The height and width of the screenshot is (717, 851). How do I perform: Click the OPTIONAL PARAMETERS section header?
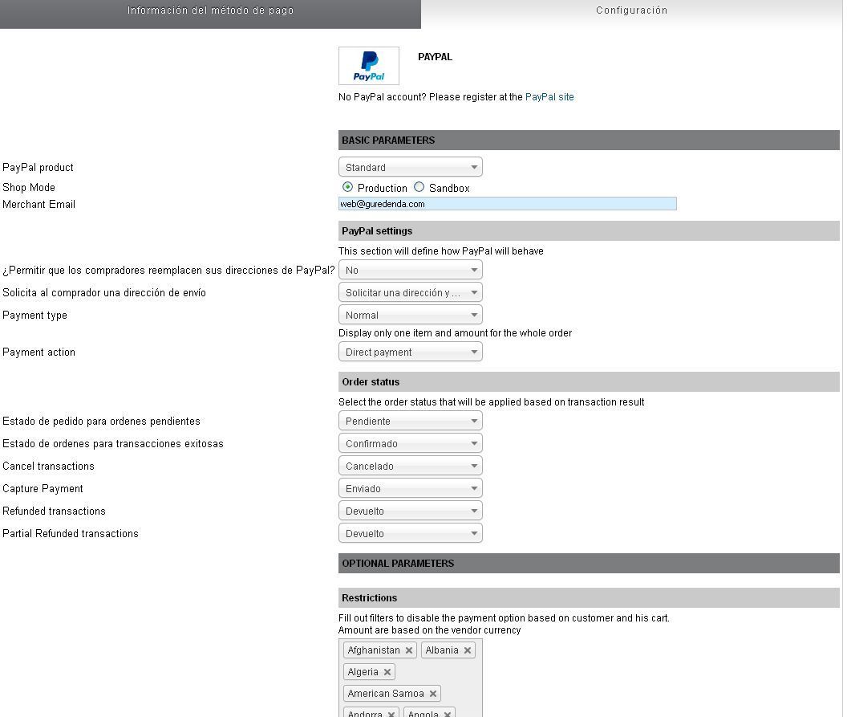pos(589,564)
